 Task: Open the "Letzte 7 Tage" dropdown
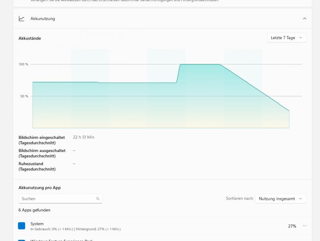click(286, 38)
